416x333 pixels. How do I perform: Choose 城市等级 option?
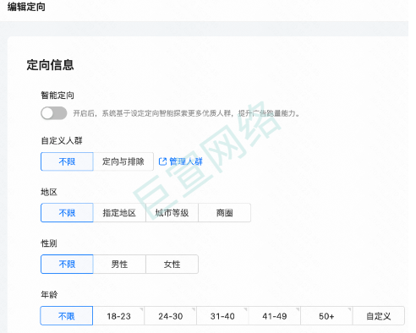pos(172,213)
